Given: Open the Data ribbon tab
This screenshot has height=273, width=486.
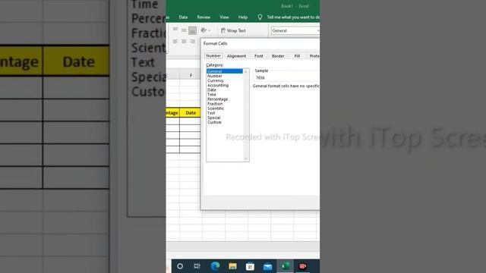Looking at the screenshot, I should [x=183, y=17].
